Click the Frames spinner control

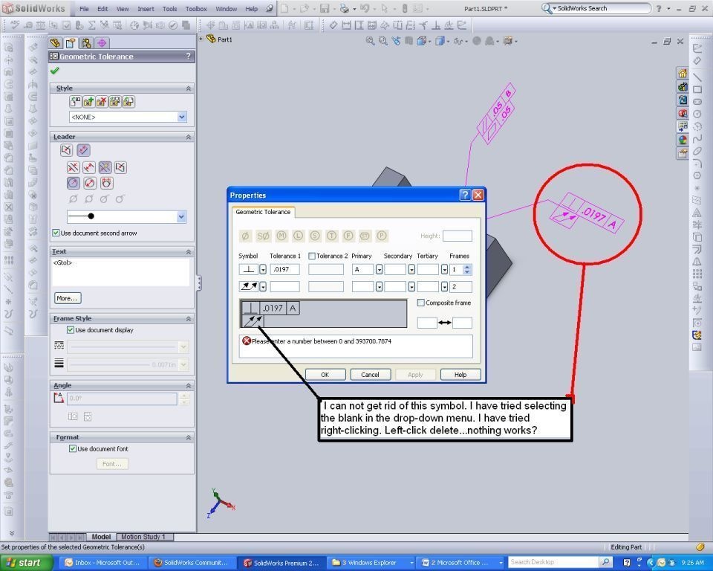pyautogui.click(x=467, y=270)
